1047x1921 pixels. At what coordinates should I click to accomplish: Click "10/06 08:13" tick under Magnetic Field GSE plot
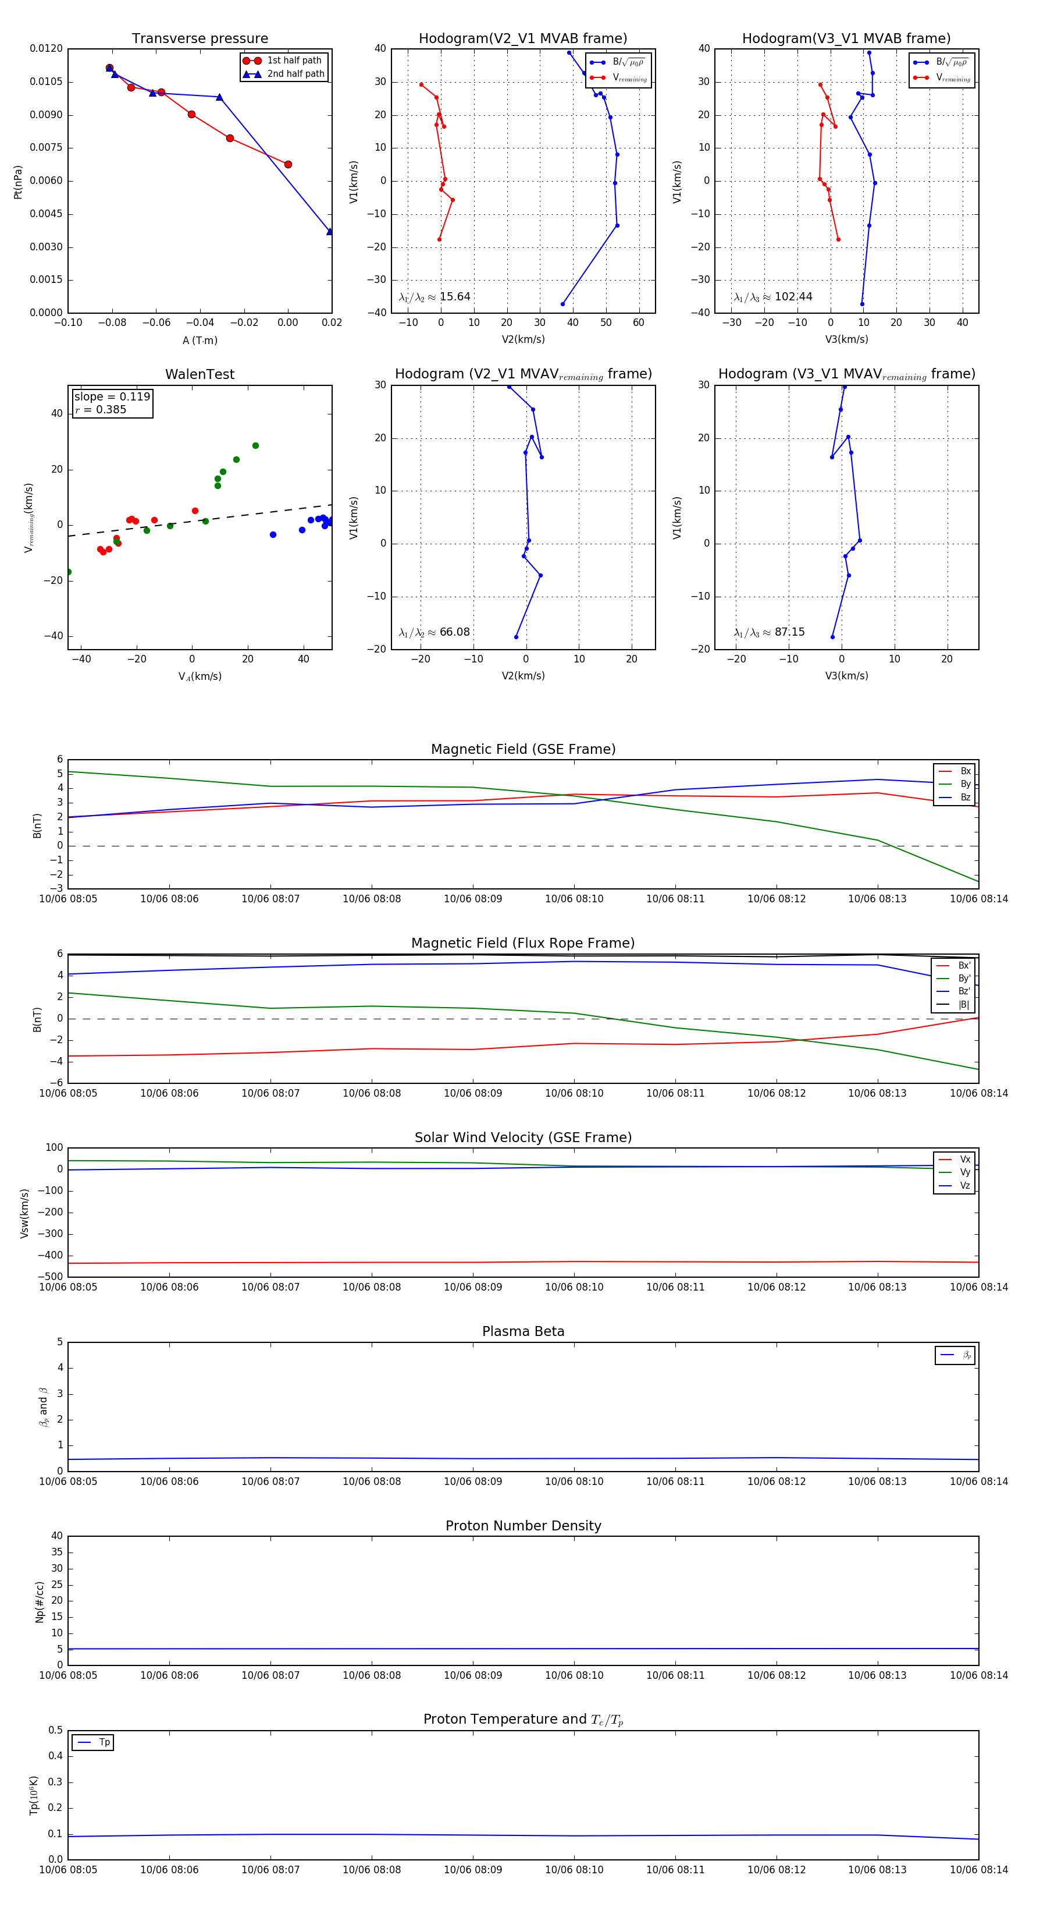pos(877,899)
